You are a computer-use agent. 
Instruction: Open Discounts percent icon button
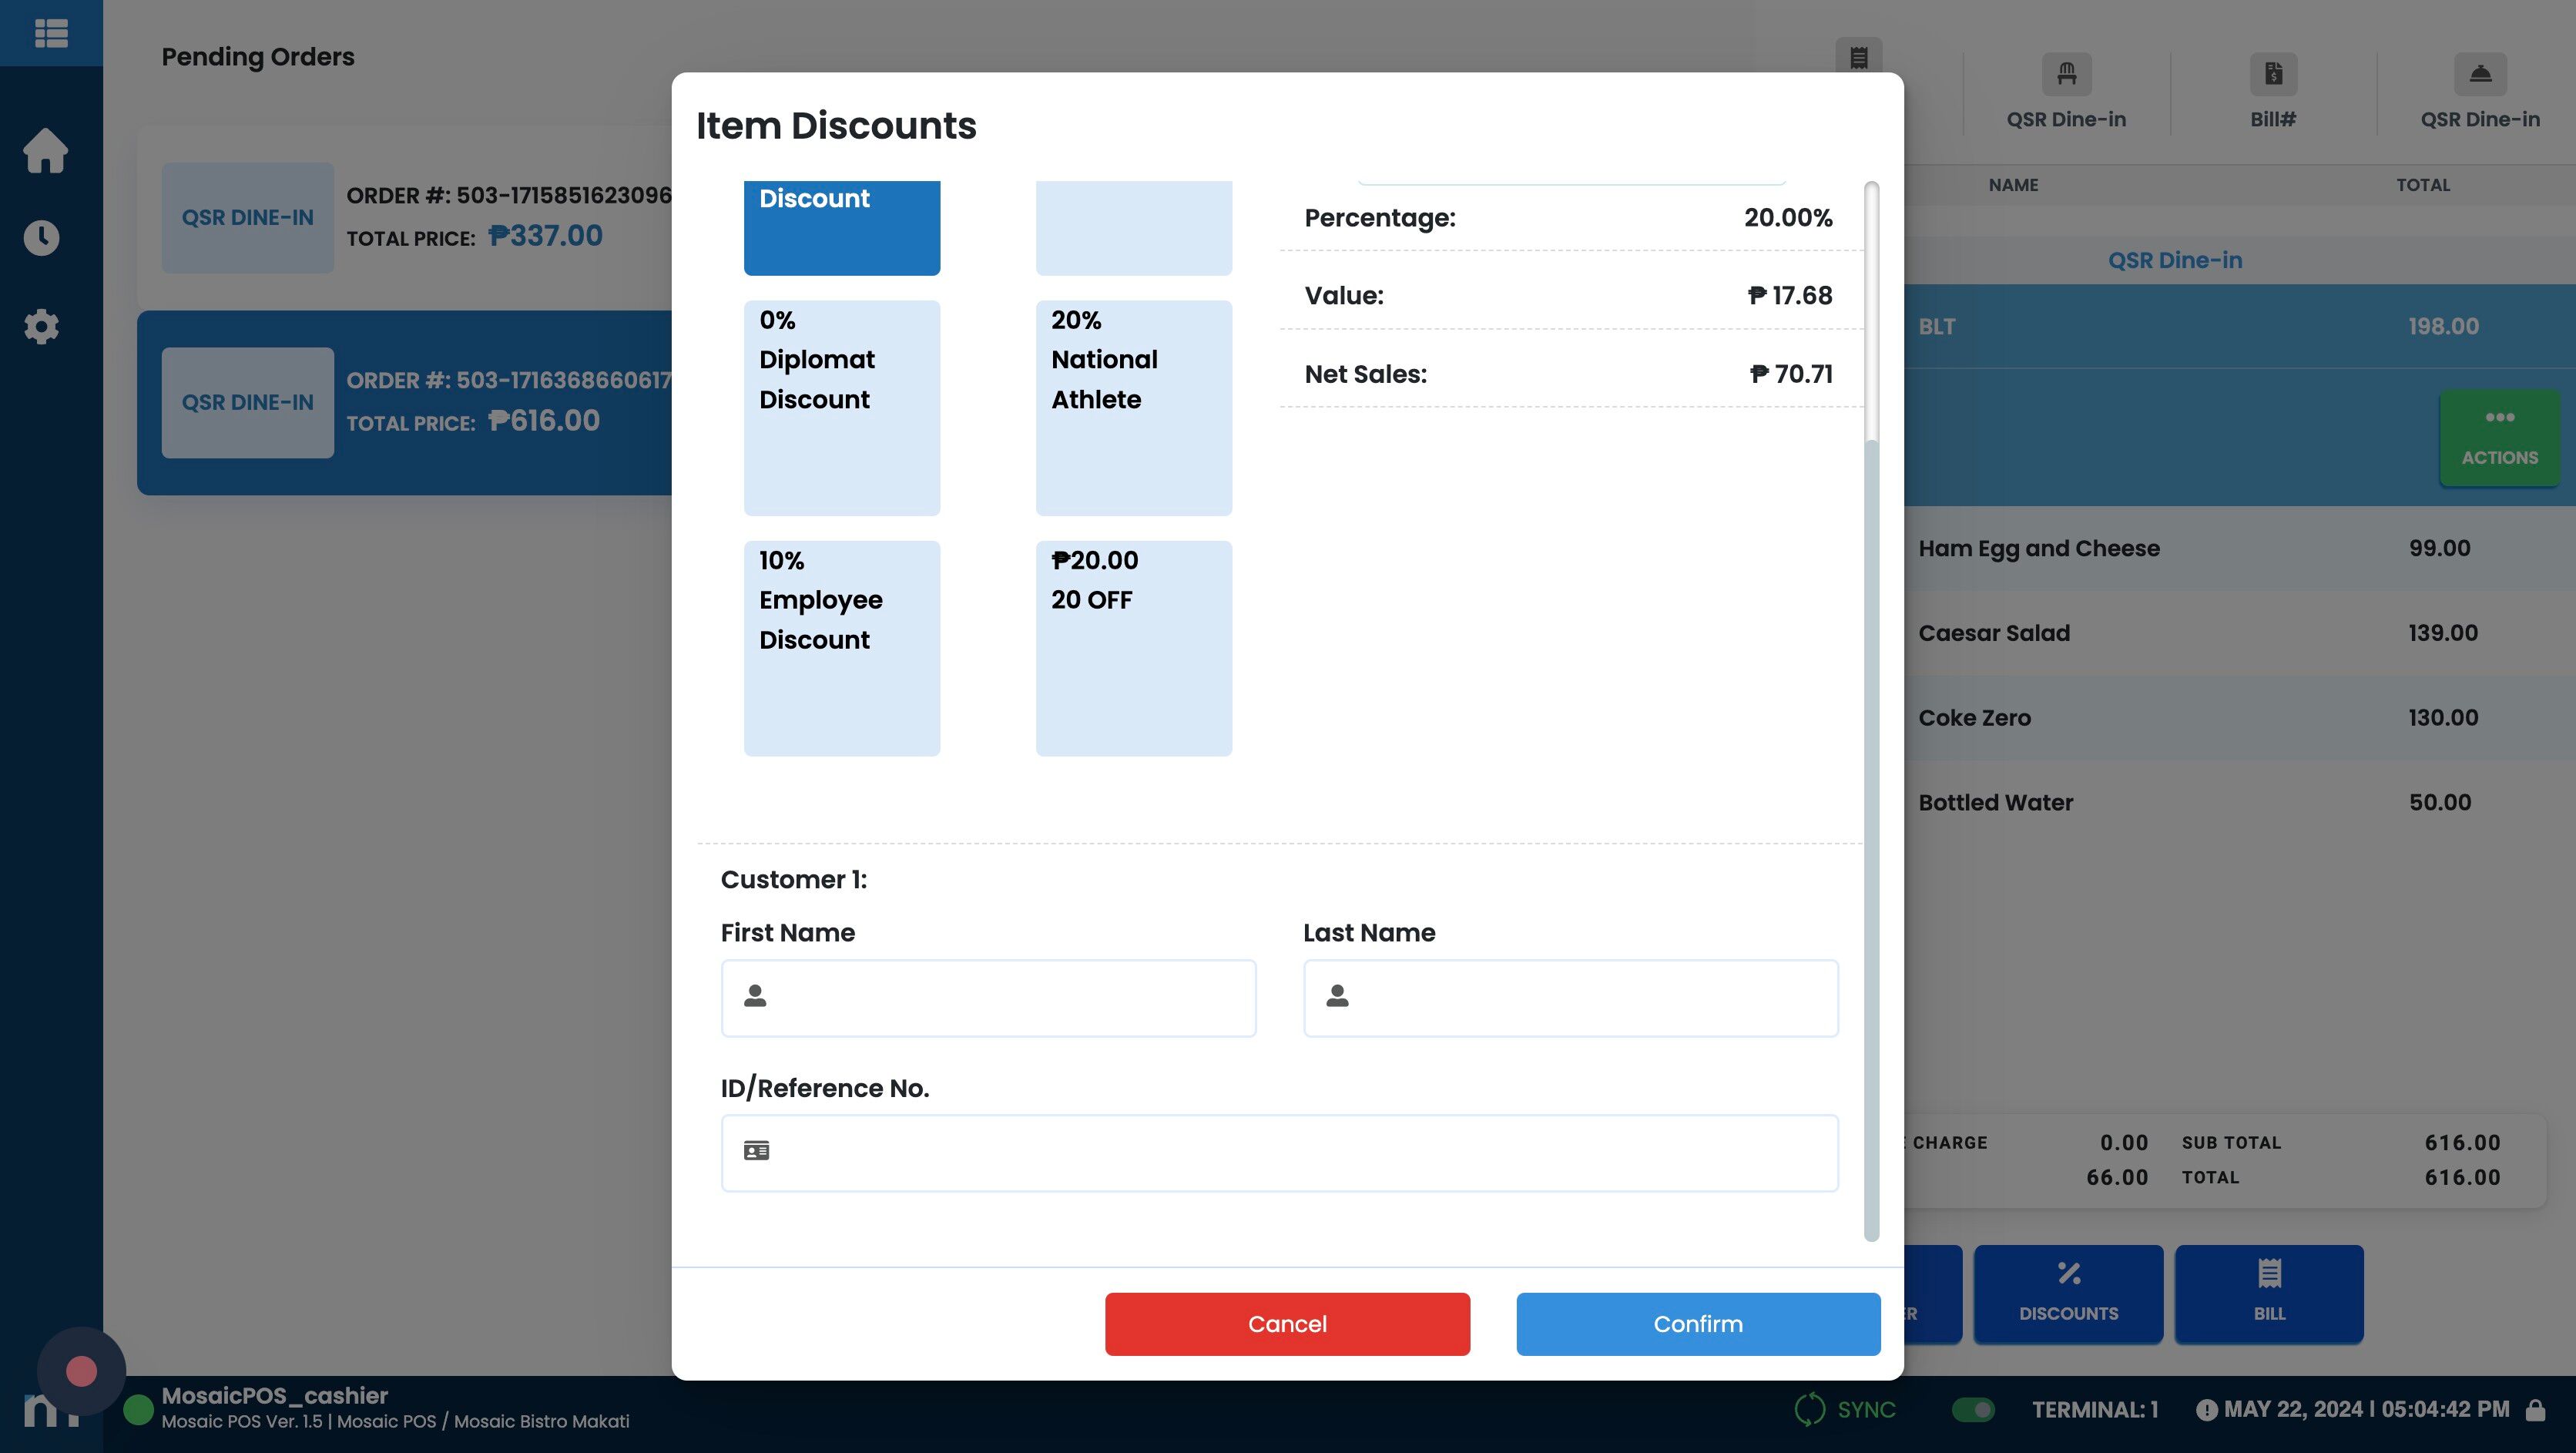tap(2068, 1293)
